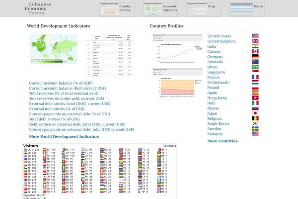Go to the Forum nav tab

pos(247,9)
